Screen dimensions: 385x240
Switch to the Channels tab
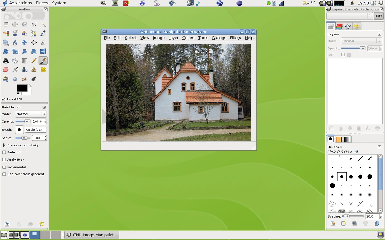(x=340, y=26)
